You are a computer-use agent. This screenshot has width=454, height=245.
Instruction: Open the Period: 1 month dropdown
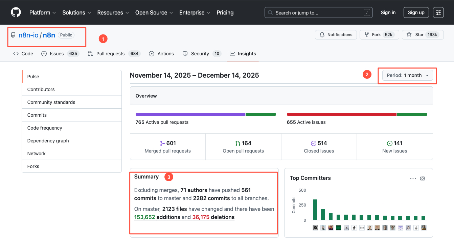[x=408, y=75]
